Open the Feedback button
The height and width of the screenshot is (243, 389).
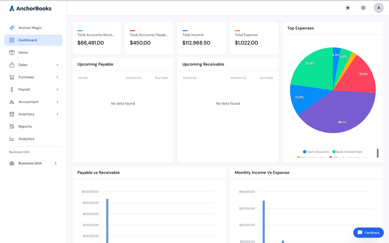point(368,233)
